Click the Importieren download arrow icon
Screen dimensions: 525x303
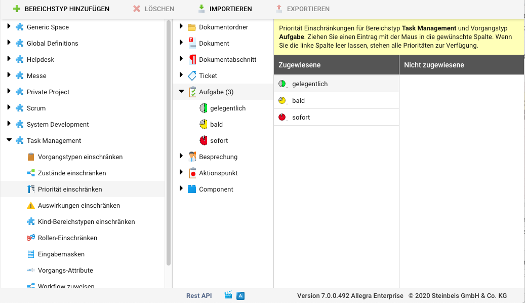[x=201, y=9]
